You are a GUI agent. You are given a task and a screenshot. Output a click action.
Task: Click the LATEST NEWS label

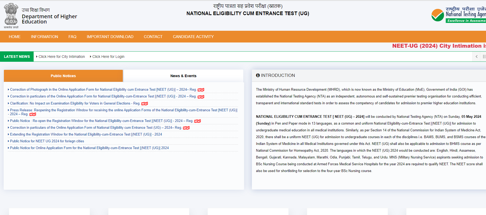click(17, 57)
